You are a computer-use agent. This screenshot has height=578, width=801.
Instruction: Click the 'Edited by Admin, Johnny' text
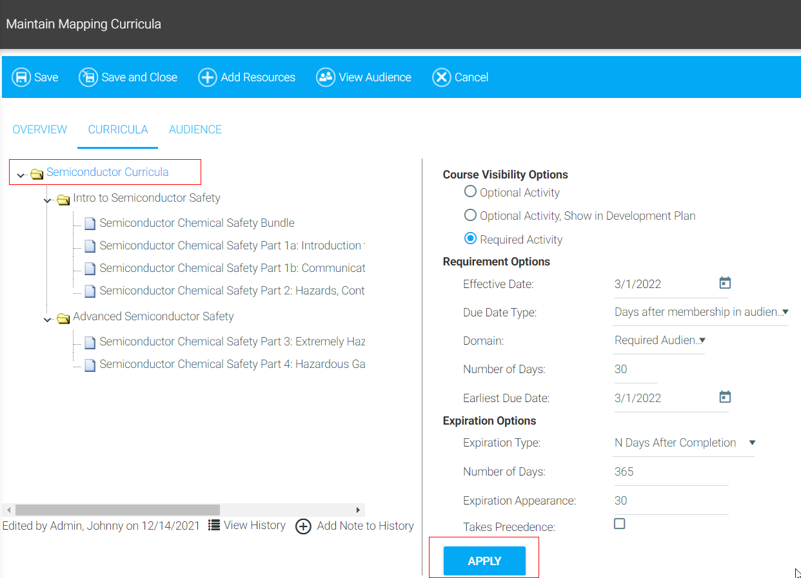point(101,526)
